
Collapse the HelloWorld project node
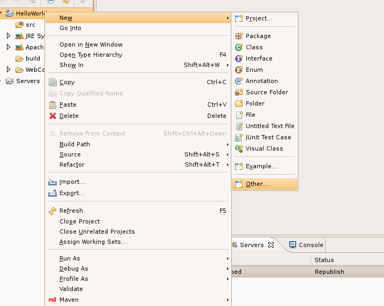(2, 13)
